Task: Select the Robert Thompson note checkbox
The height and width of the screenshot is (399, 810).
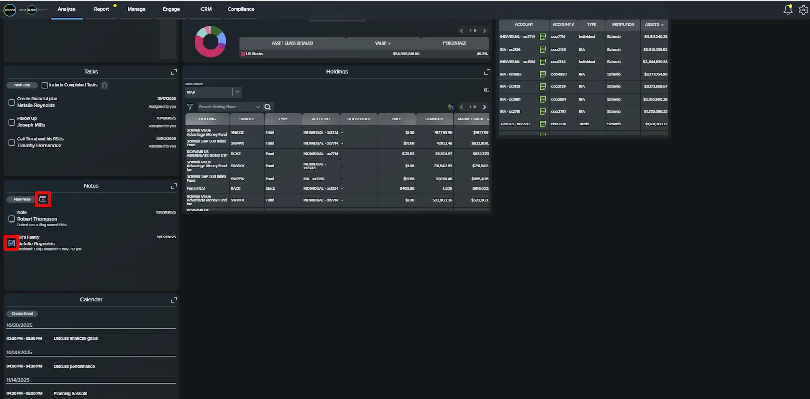Action: 12,219
